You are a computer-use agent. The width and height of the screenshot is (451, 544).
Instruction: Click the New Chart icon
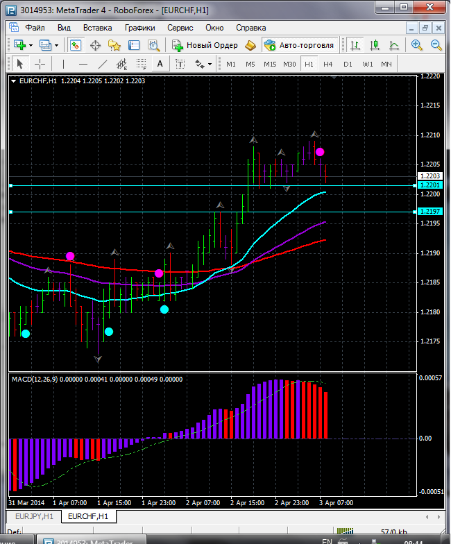click(x=19, y=45)
